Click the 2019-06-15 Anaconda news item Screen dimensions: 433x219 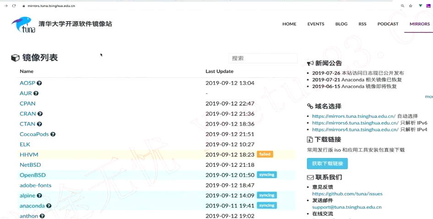point(354,87)
